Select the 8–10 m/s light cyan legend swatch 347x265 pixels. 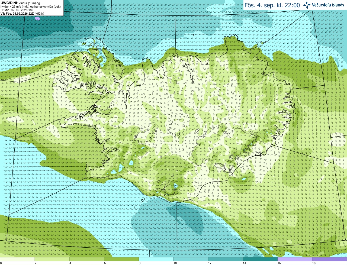pyautogui.click(x=156, y=259)
